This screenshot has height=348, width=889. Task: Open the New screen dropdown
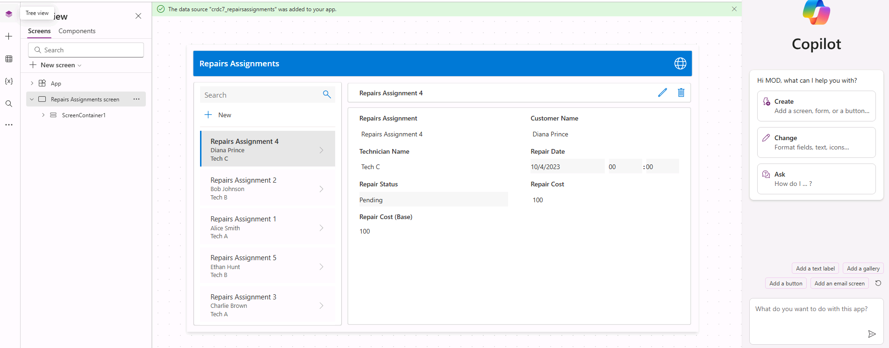coord(56,65)
